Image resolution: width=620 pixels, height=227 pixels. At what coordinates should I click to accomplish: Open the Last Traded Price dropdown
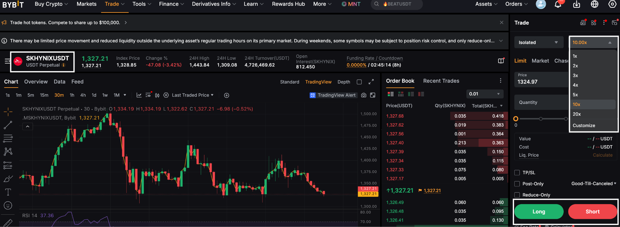(x=193, y=95)
